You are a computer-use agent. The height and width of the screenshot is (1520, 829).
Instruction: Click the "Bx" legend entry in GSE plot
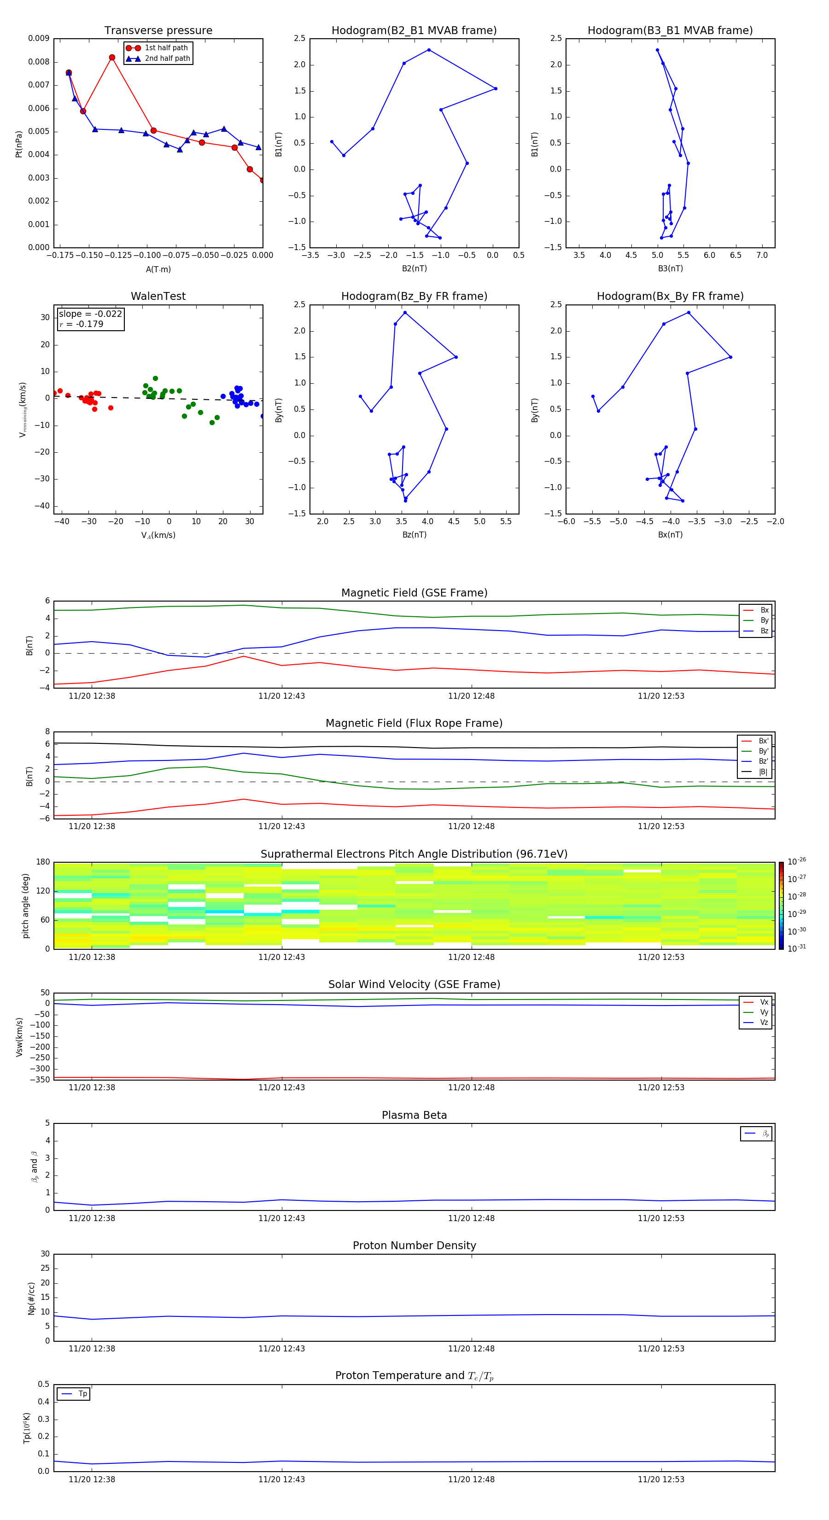(x=756, y=610)
